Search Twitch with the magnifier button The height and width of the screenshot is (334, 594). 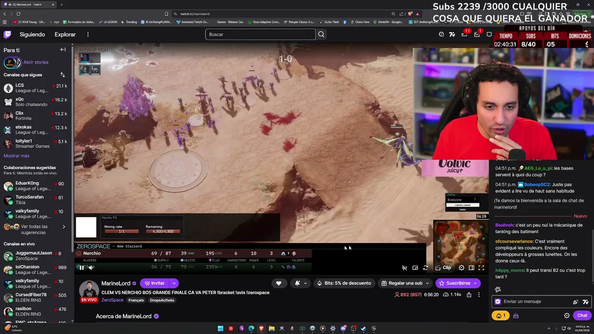321,34
